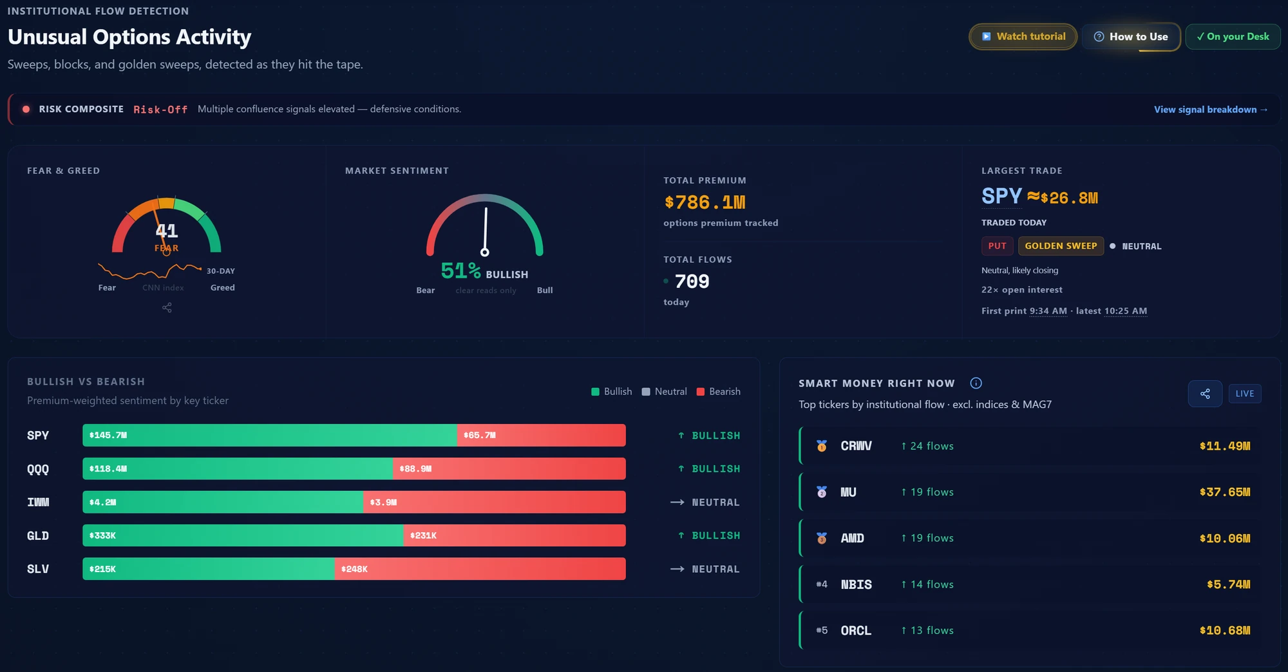Screen dimensions: 1288x672
Task: Open the AMD row with $10.06M
Action: click(1030, 538)
